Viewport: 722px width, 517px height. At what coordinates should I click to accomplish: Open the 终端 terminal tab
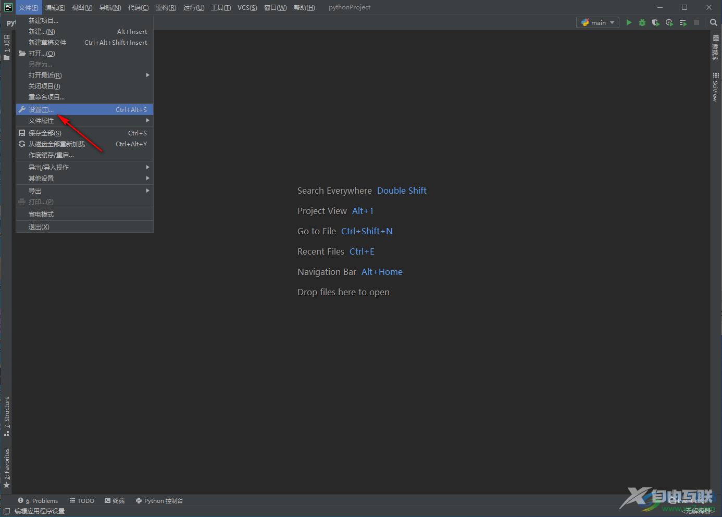[115, 501]
